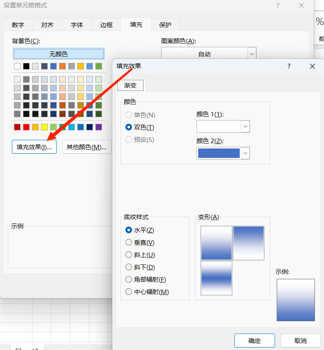Screen dimensions: 324x350
Task: Select the 渐变 tab
Action: 130,85
